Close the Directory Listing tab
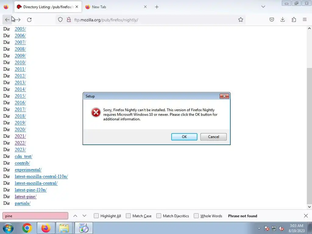Viewport: 312px width, 234px height. 77,7
